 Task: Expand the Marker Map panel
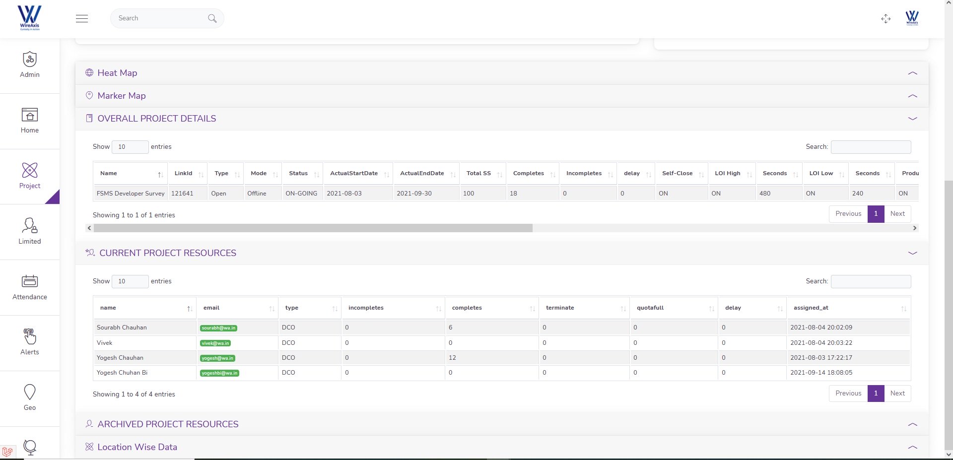912,96
